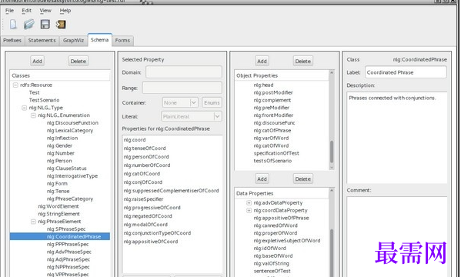Click the Open file toolbar icon
This screenshot has height=277, width=461.
[28, 24]
